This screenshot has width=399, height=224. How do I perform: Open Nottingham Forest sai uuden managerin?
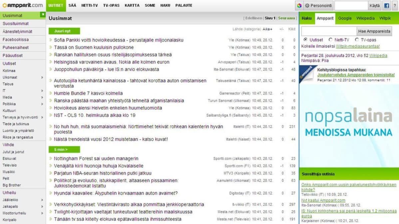[96, 159]
